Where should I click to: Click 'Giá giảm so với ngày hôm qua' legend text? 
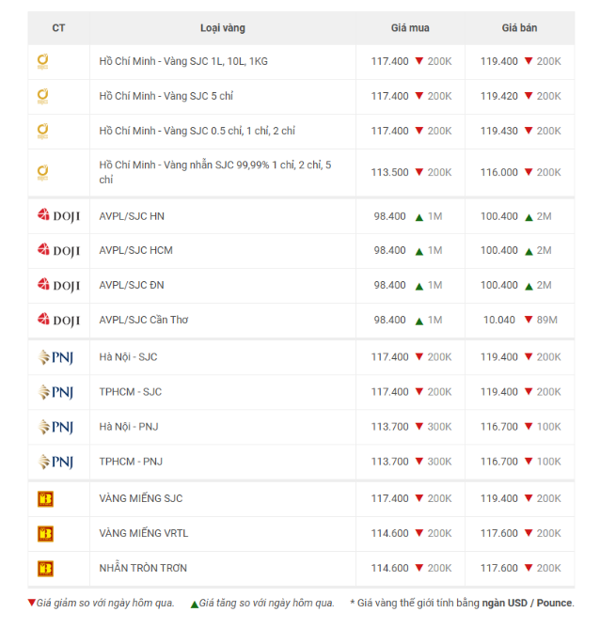point(105,604)
